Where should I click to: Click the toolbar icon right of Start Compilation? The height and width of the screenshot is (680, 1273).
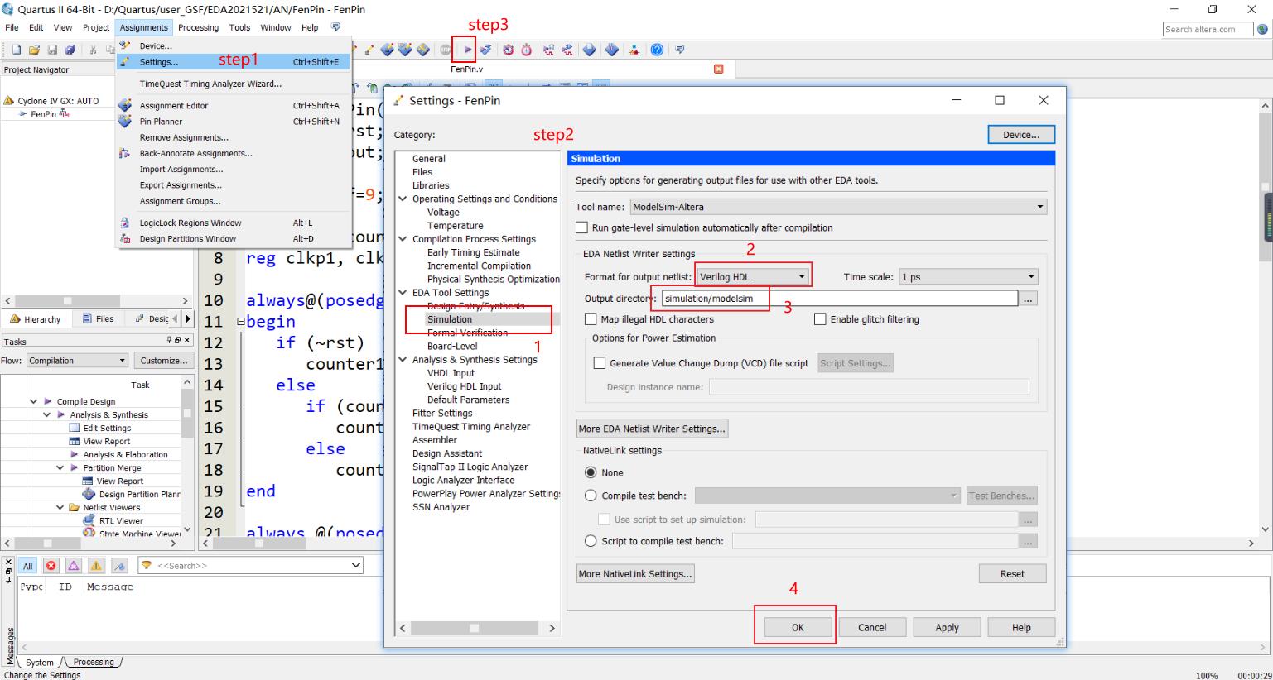pos(486,50)
